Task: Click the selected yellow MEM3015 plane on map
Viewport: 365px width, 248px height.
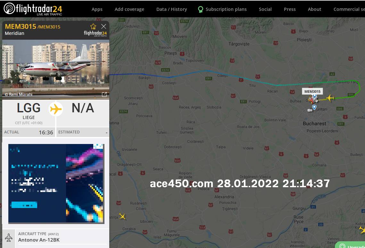Action: (x=330, y=98)
